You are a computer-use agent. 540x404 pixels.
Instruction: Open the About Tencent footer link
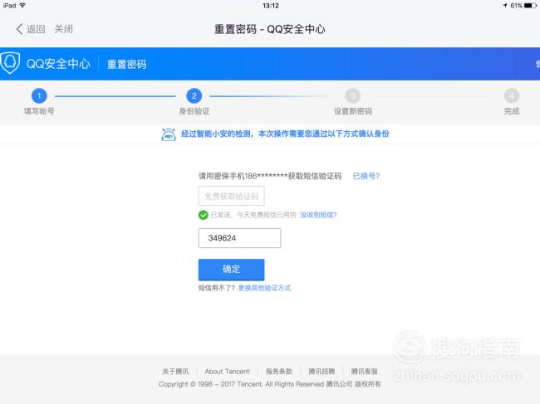[227, 372]
